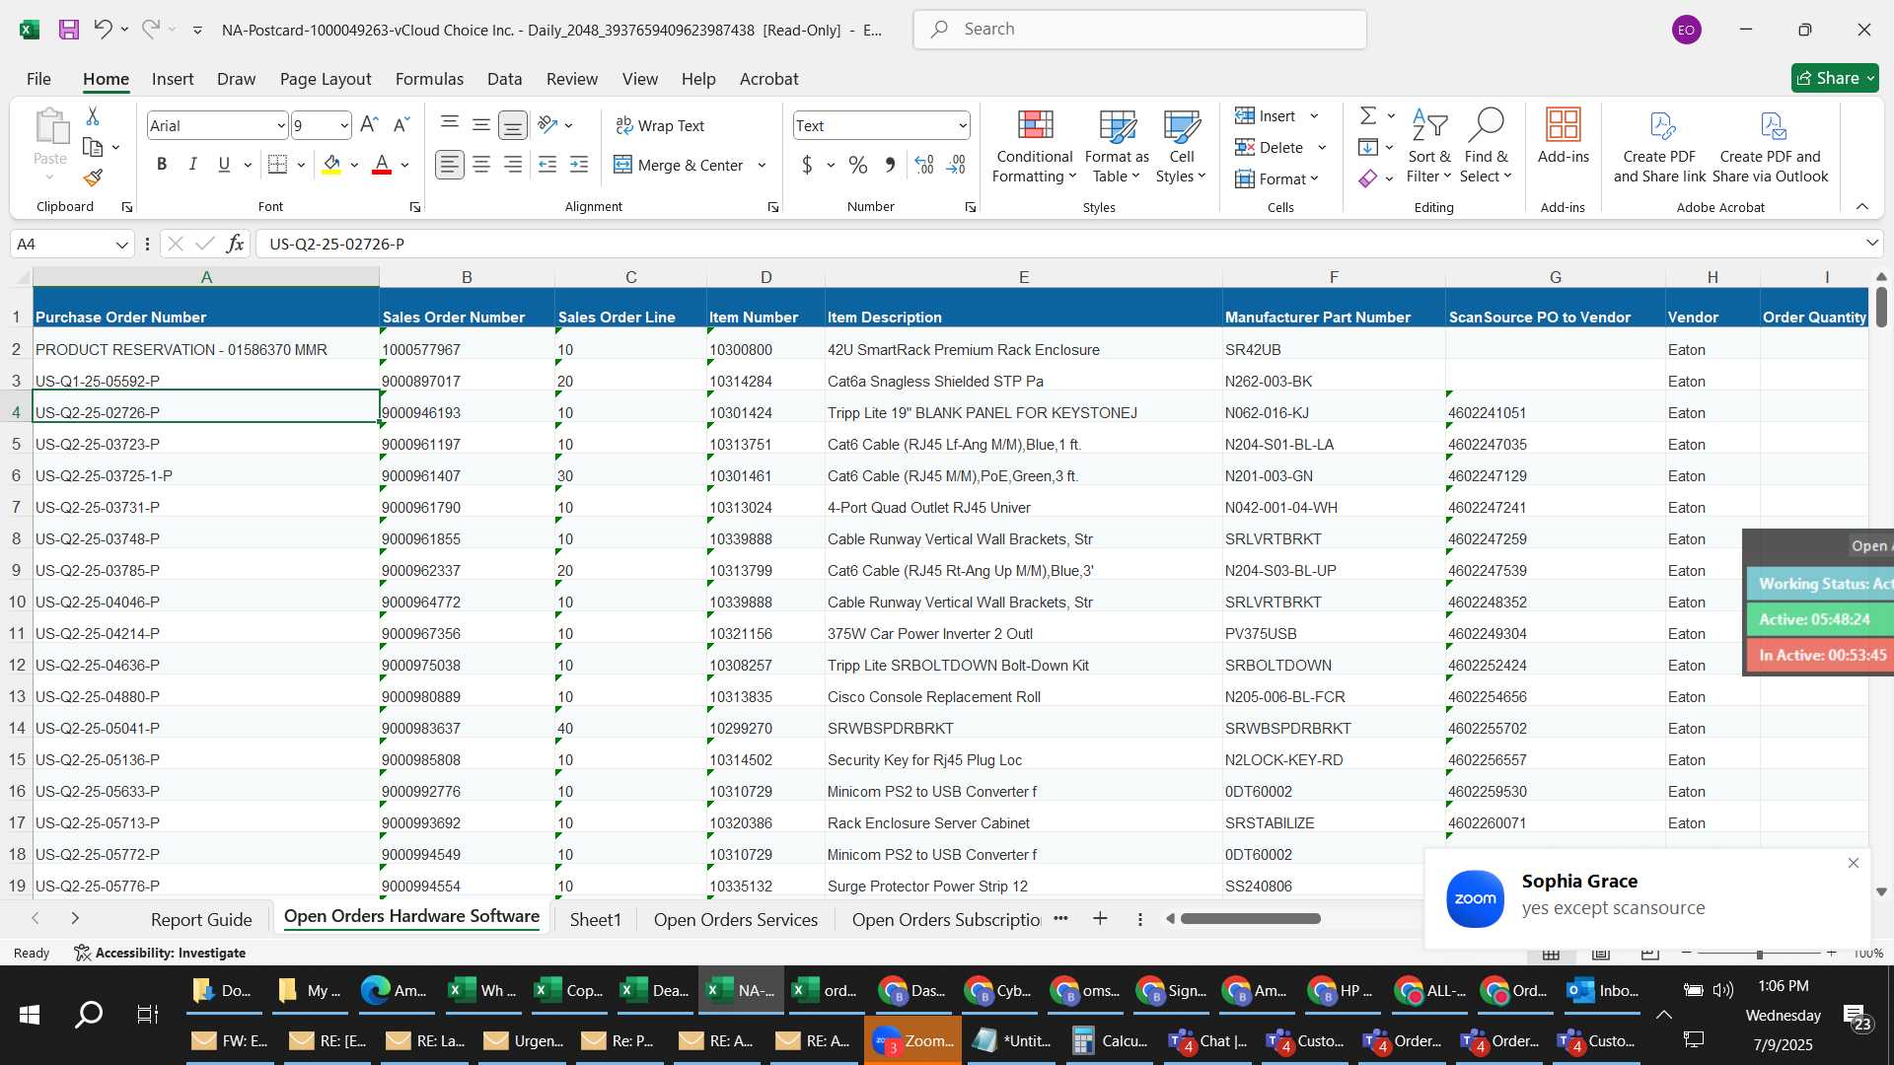The image size is (1894, 1065).
Task: Open the File menu
Action: (x=38, y=79)
